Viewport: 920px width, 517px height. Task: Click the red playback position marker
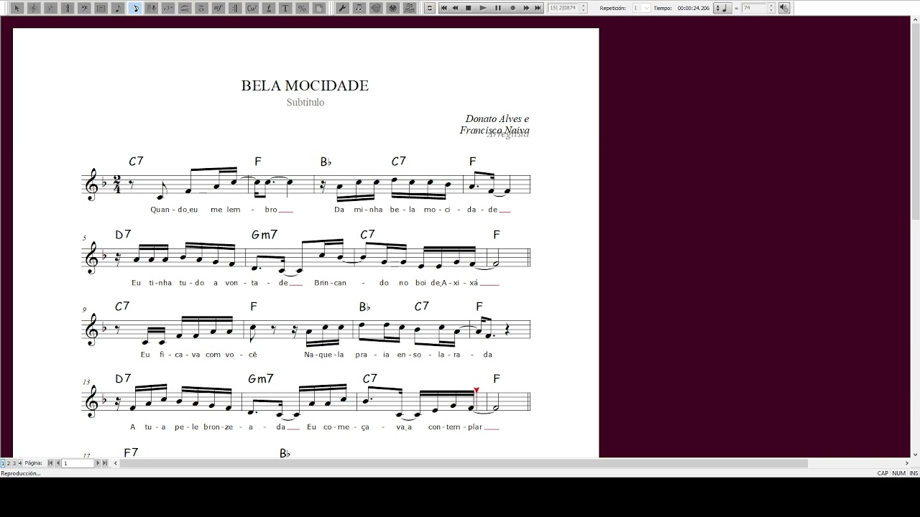[x=476, y=391]
